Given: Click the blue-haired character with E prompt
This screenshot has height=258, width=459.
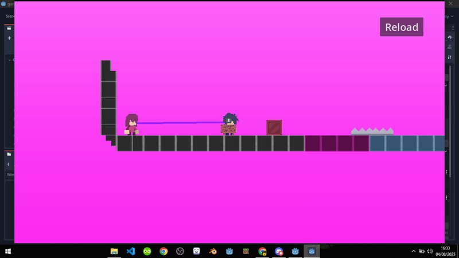Looking at the screenshot, I should pos(229,124).
